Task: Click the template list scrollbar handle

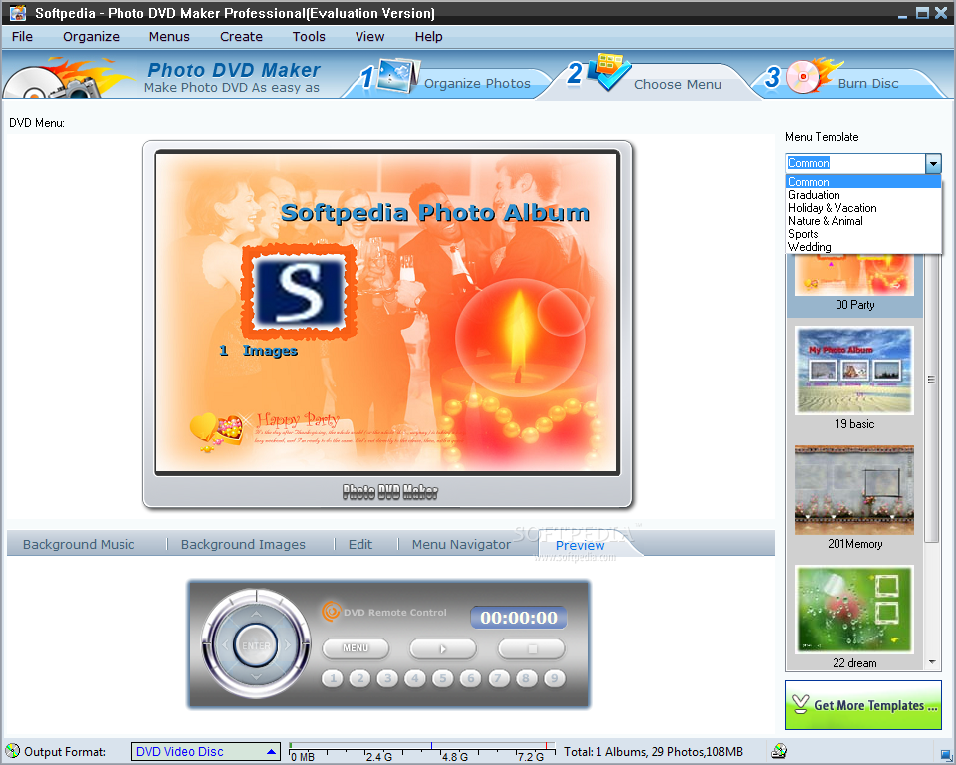Action: click(x=931, y=380)
